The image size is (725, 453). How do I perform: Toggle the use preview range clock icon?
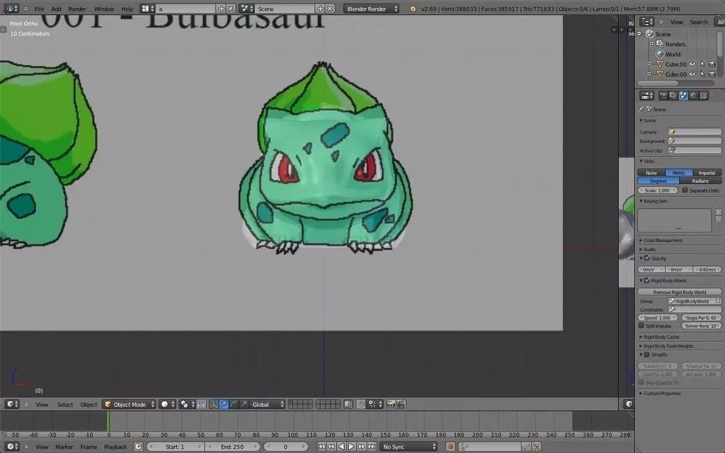pyautogui.click(x=138, y=447)
